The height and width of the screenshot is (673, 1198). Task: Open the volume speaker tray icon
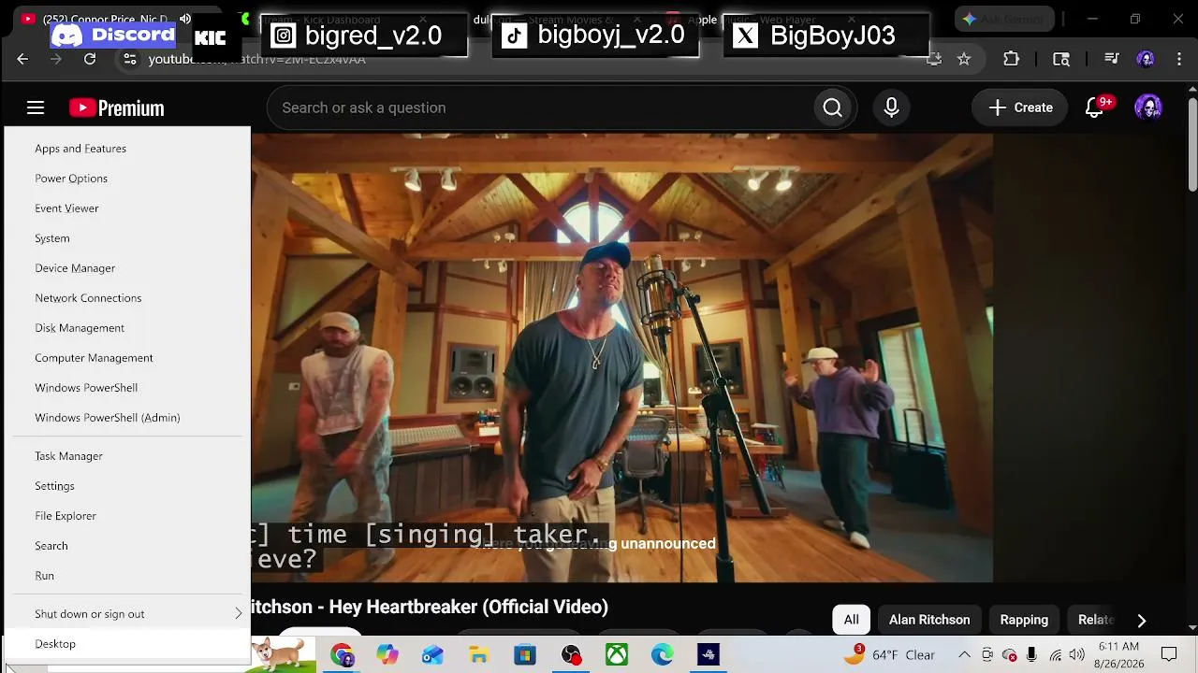tap(1077, 655)
